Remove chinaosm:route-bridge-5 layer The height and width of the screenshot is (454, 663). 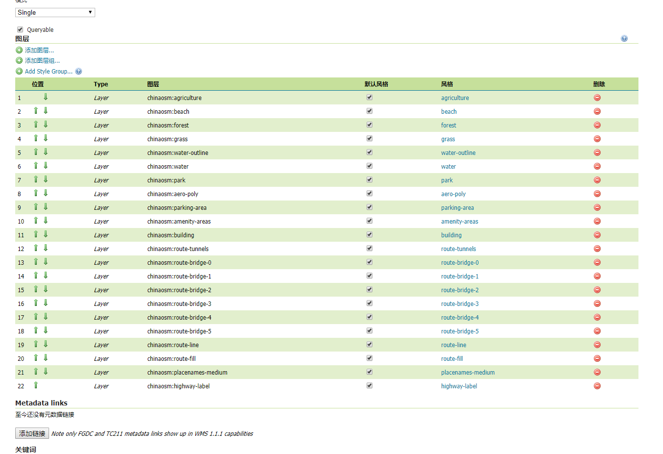[597, 331]
